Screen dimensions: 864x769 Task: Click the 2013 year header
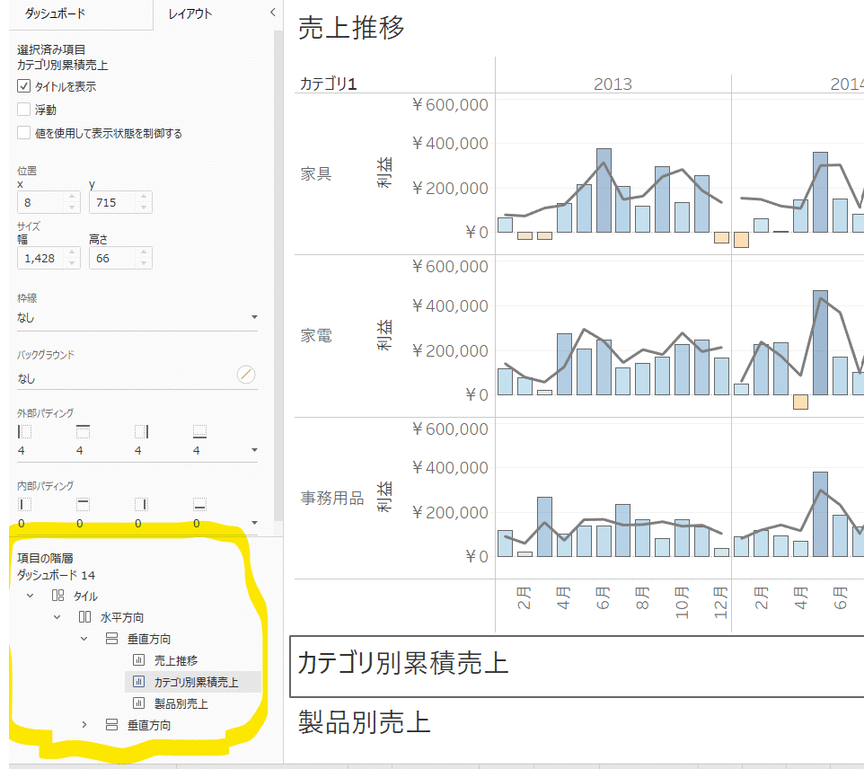click(613, 84)
